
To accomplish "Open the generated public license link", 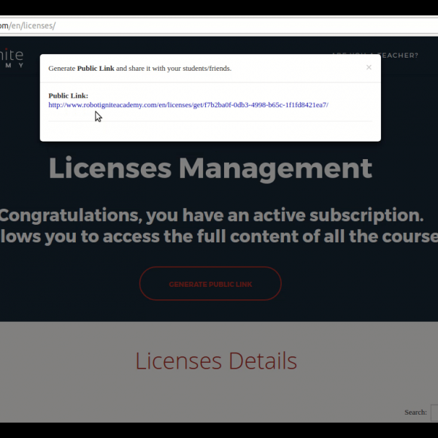I will tap(188, 105).
